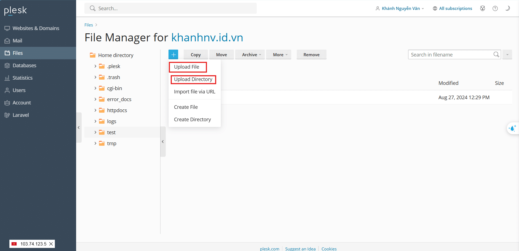Open the help question mark icon

click(x=495, y=8)
